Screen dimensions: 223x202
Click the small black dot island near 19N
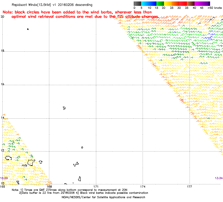tap(28, 29)
